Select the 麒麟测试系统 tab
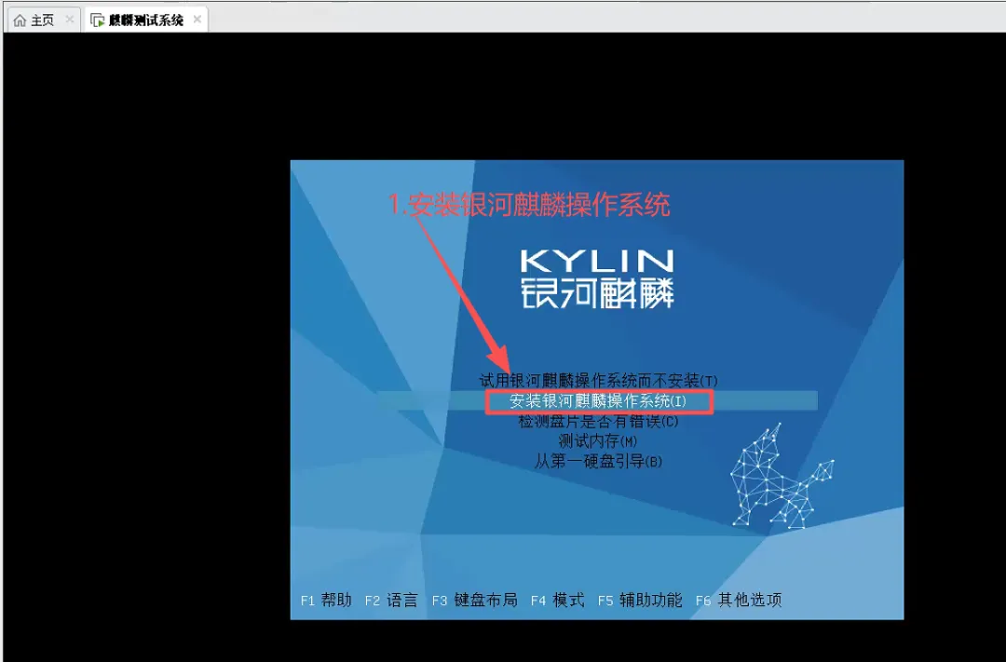1006x662 pixels. [146, 20]
